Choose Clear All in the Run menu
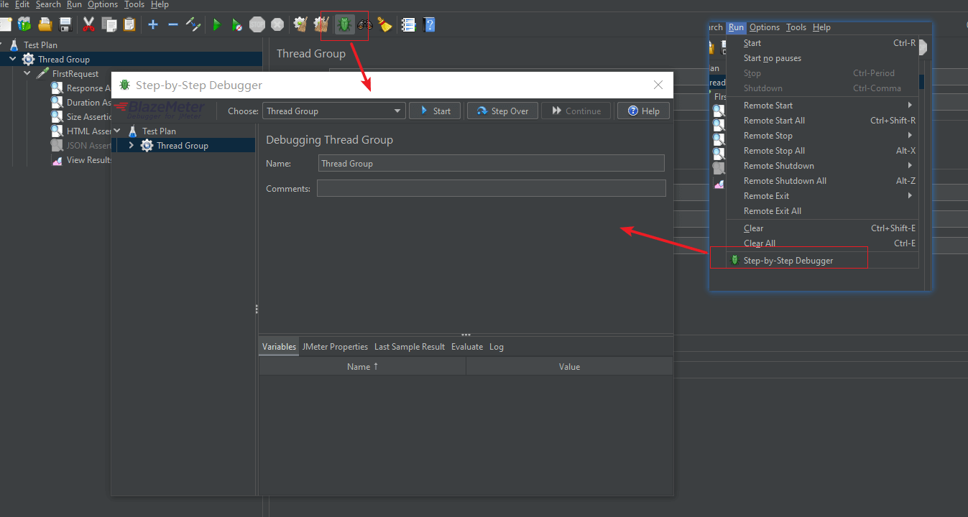968x517 pixels. tap(760, 243)
